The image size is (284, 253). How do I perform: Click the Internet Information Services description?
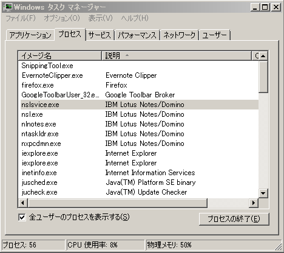(150, 173)
